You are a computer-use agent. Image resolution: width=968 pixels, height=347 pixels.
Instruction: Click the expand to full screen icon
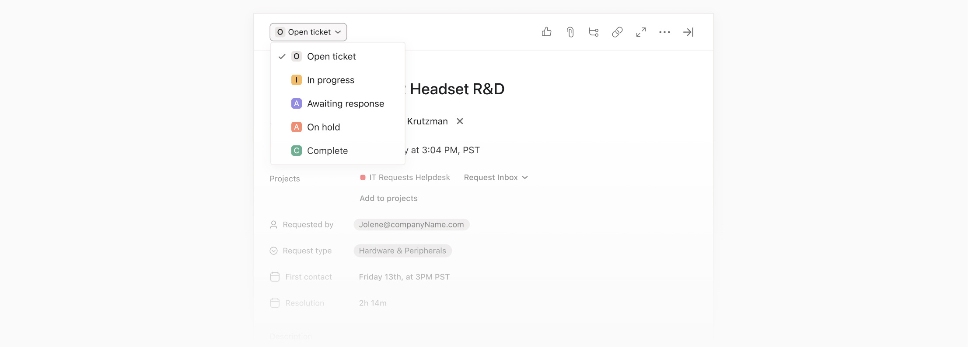[x=641, y=32]
